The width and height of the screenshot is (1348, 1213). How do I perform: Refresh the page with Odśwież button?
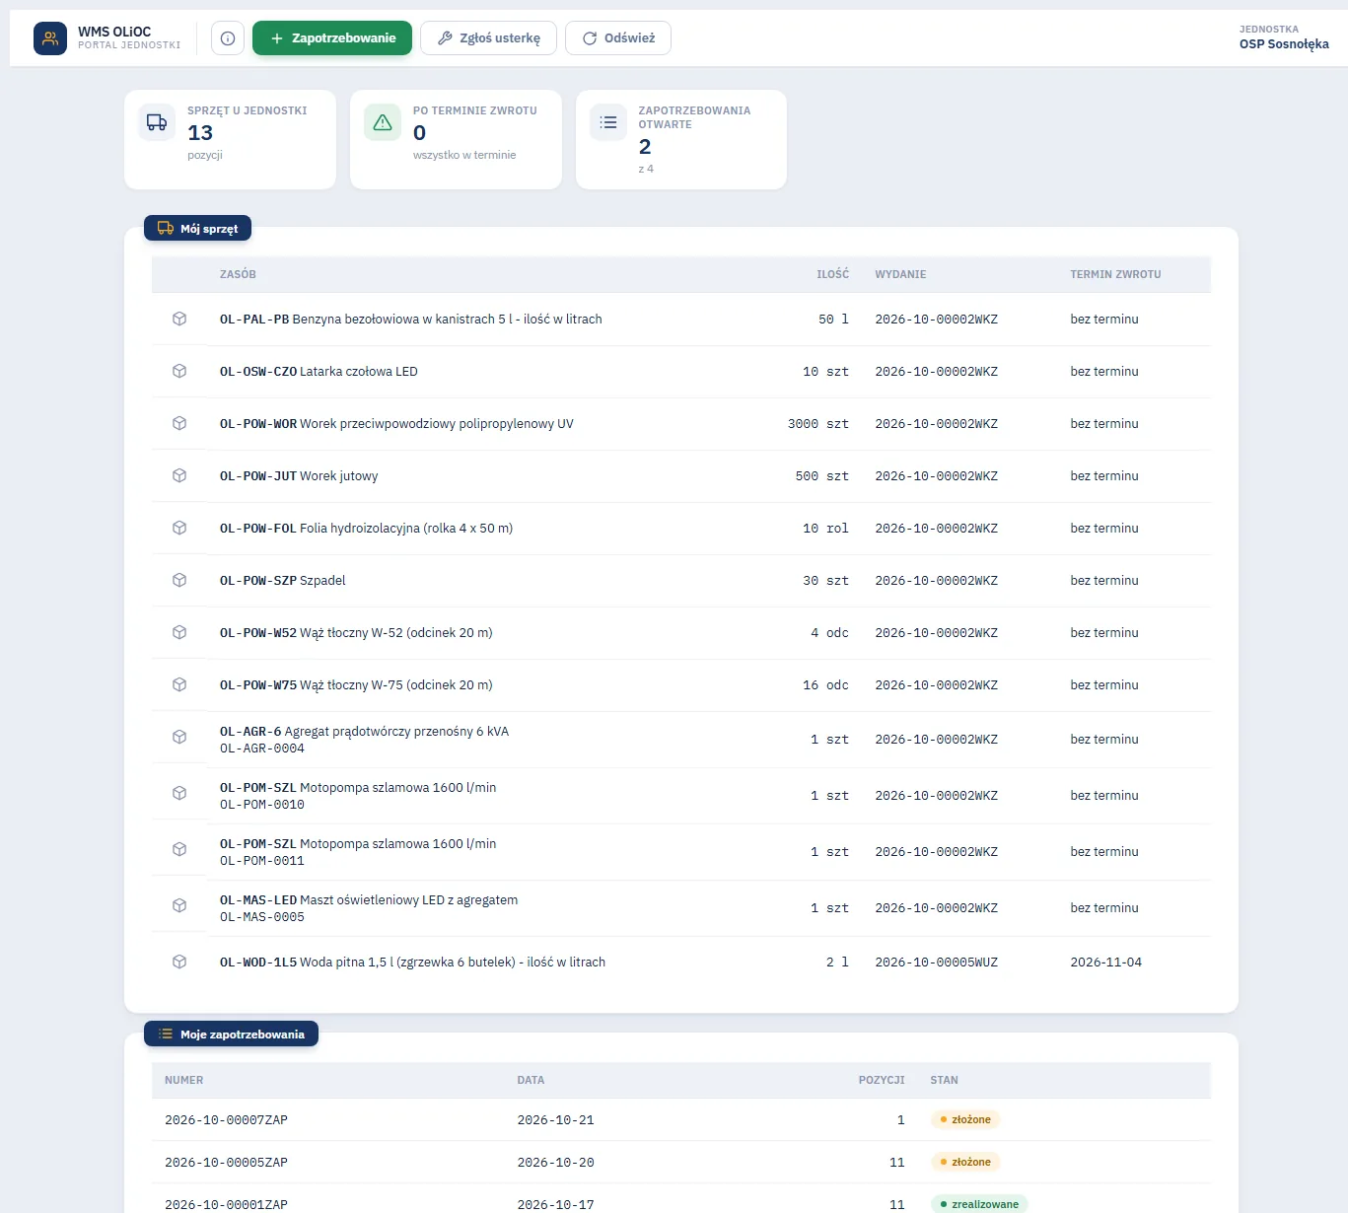click(x=618, y=38)
